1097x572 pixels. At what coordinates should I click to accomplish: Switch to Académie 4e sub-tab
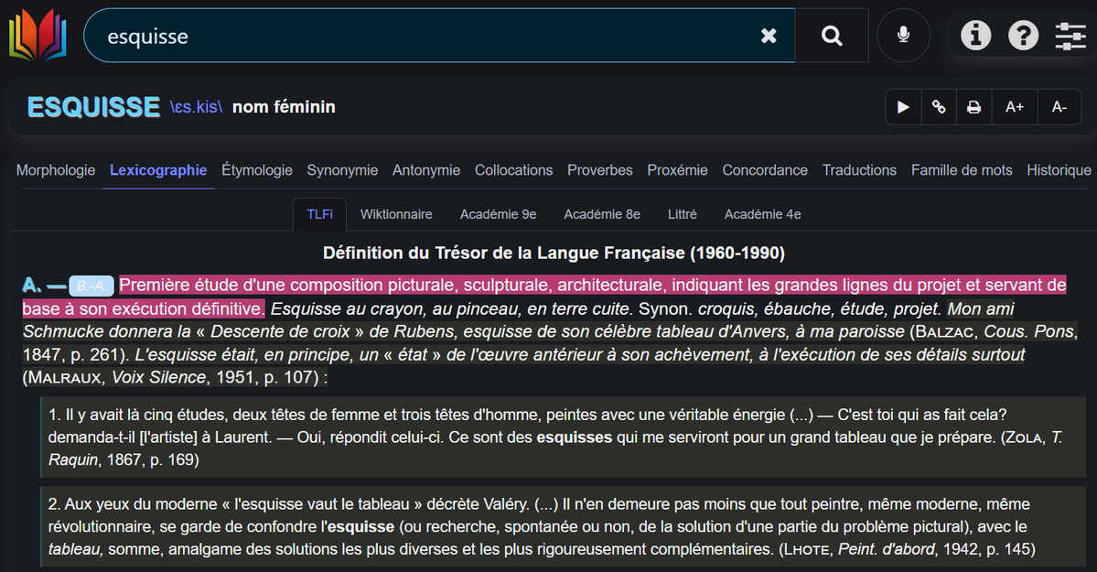click(762, 214)
